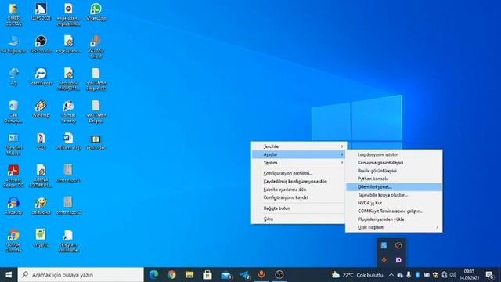Select TeamViewer desktop shortcut

click(x=41, y=77)
